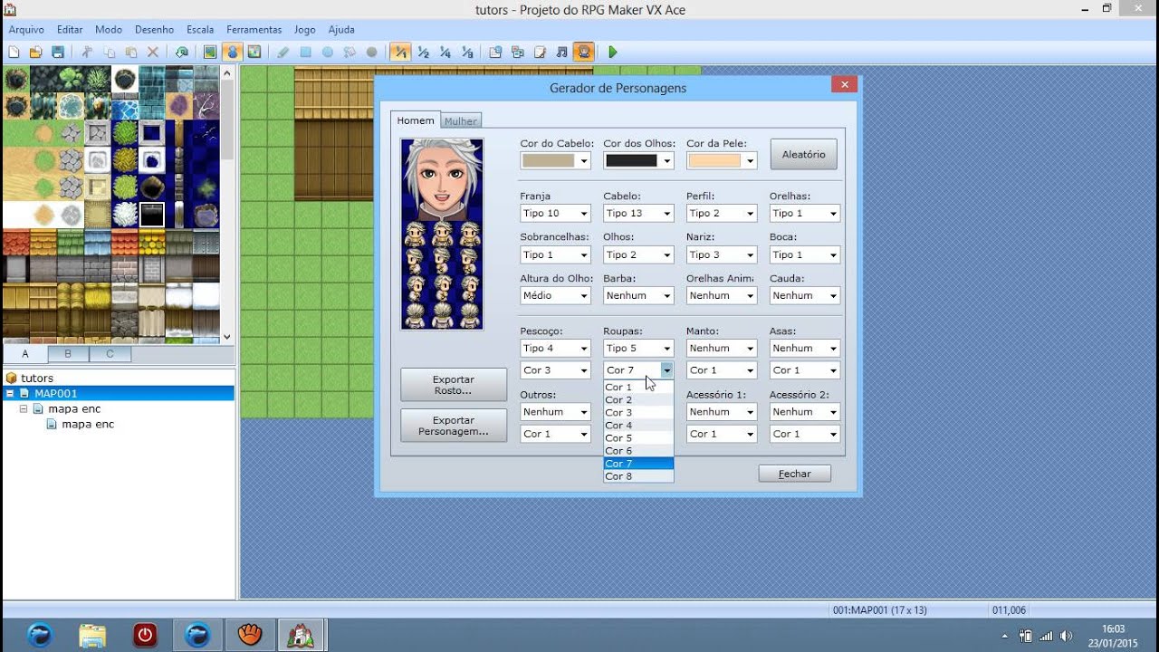Viewport: 1159px width, 652px height.
Task: Click the Character Generator toolbar icon
Action: tap(584, 53)
